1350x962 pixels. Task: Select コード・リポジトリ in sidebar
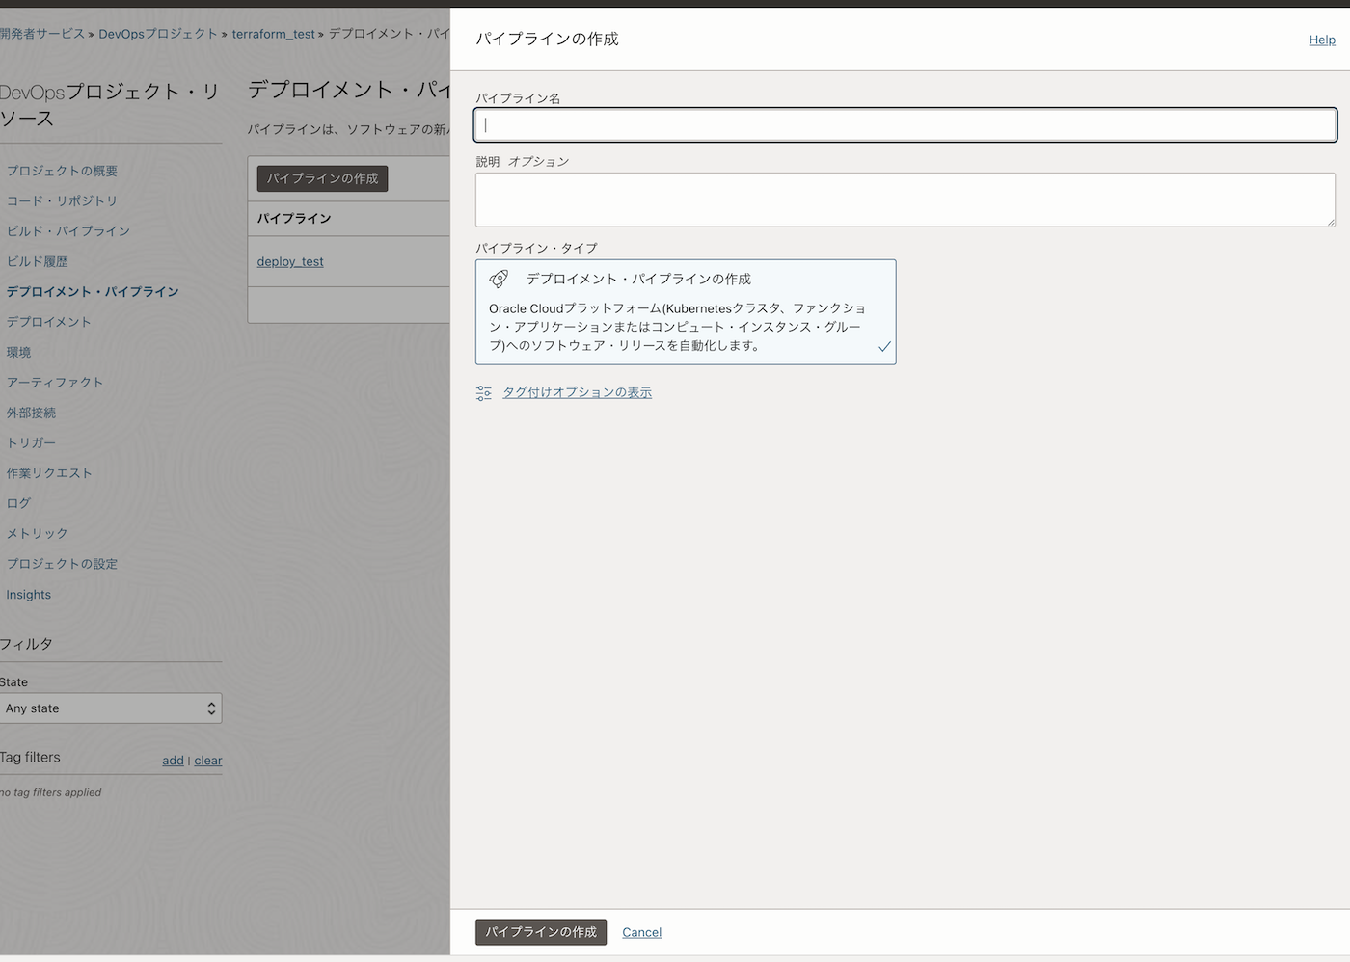(x=62, y=200)
